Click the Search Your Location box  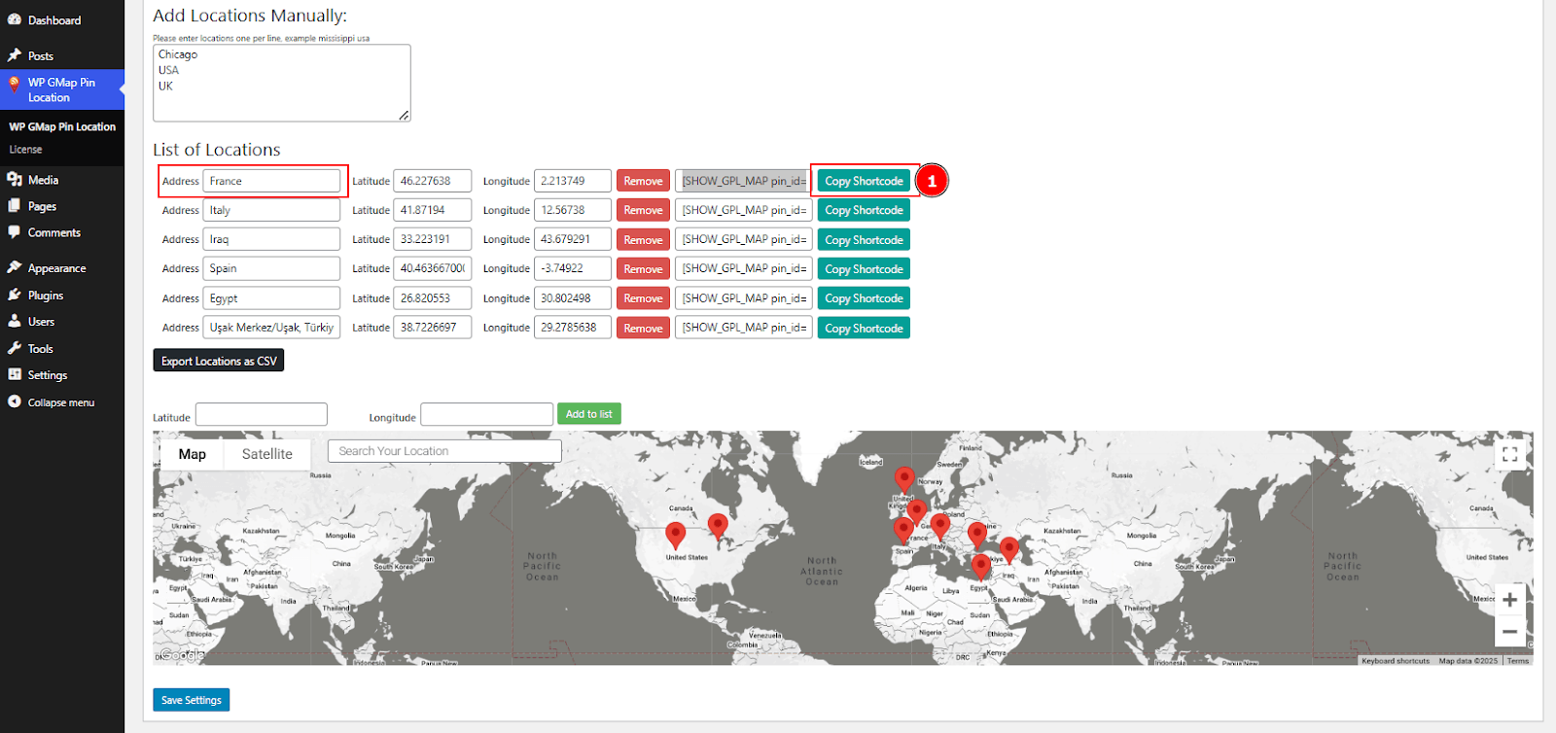pyautogui.click(x=445, y=451)
